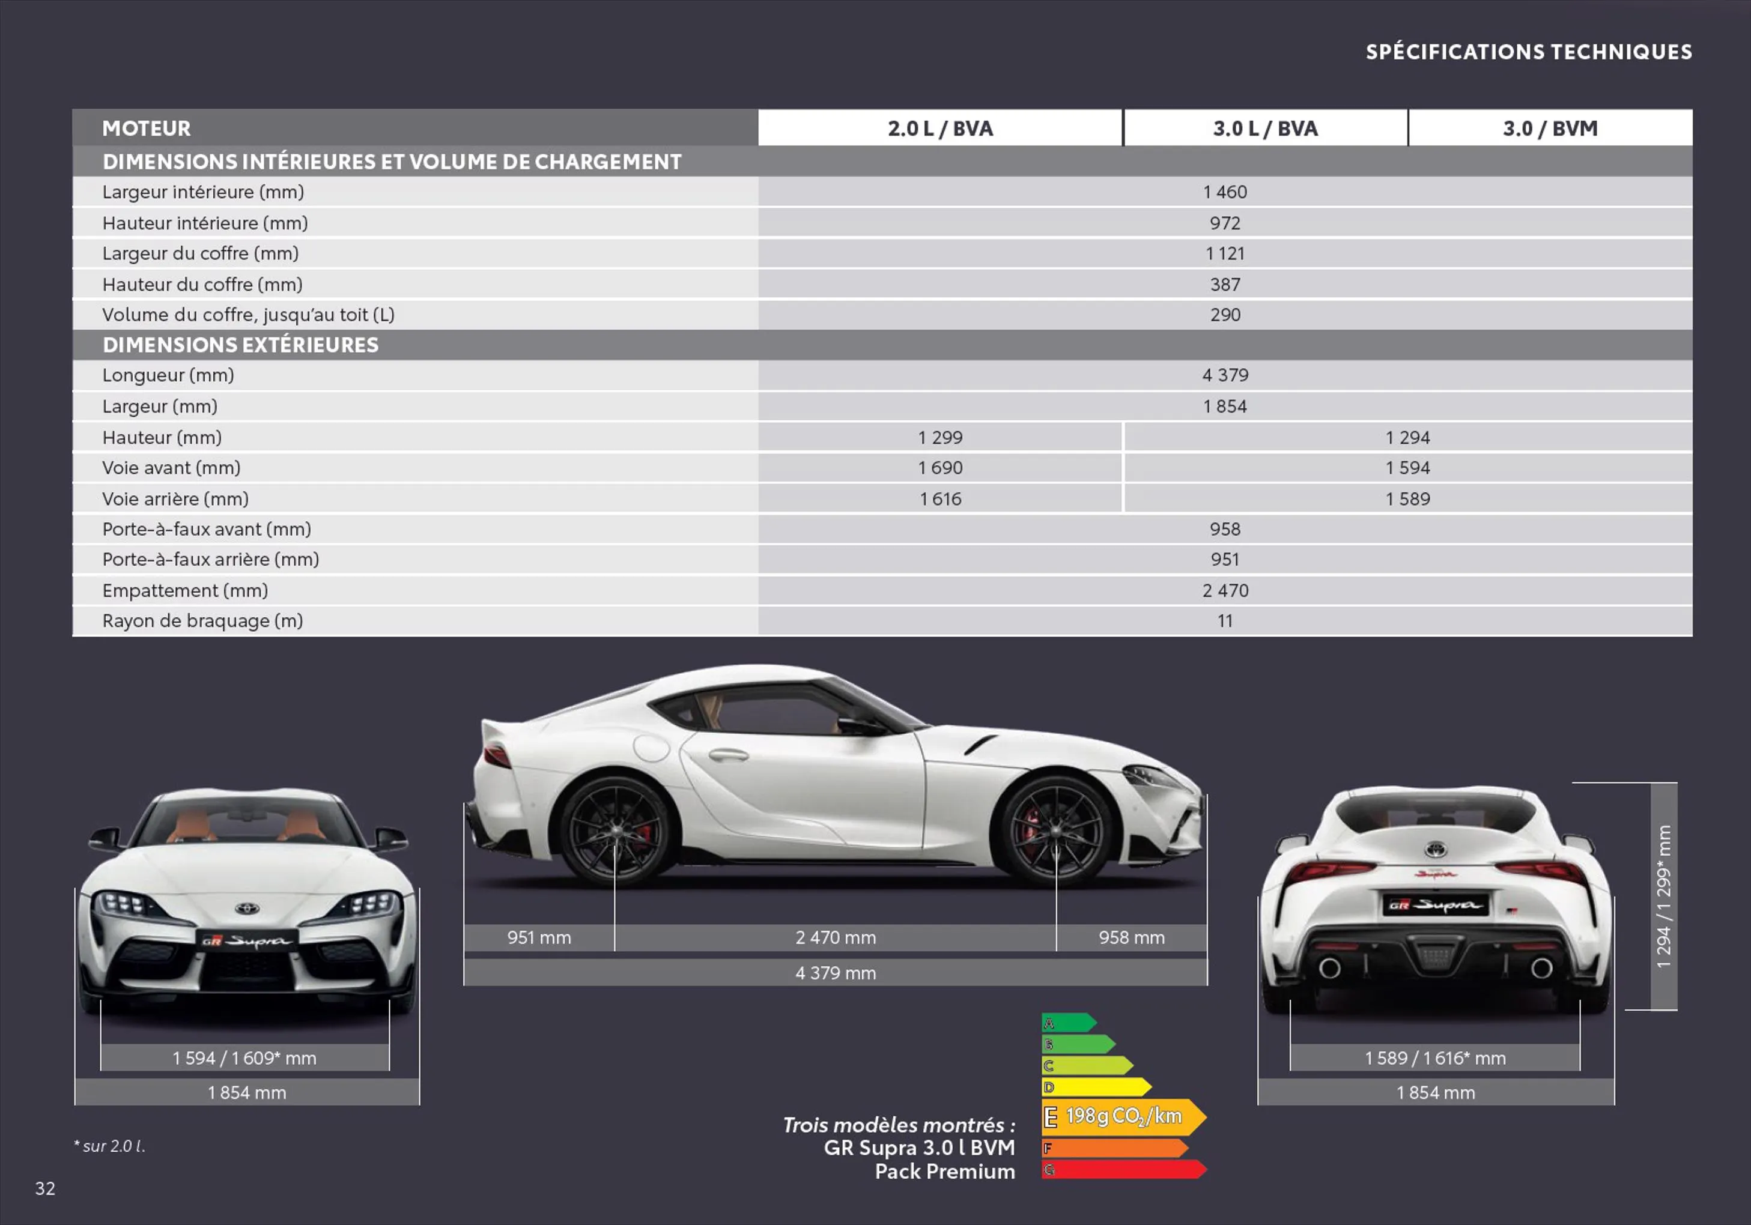Click the "* sur 2.0 l." footnote
The image size is (1751, 1225).
110,1146
